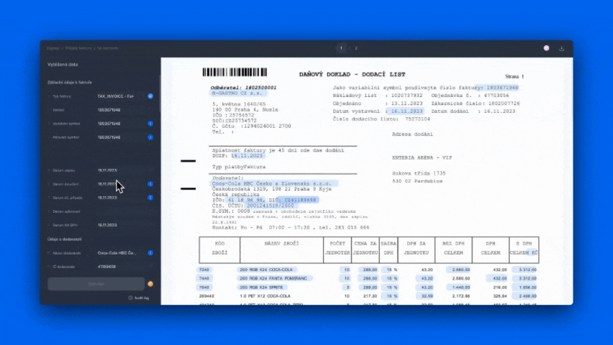
Task: Open the pink user avatar
Action: (546, 48)
